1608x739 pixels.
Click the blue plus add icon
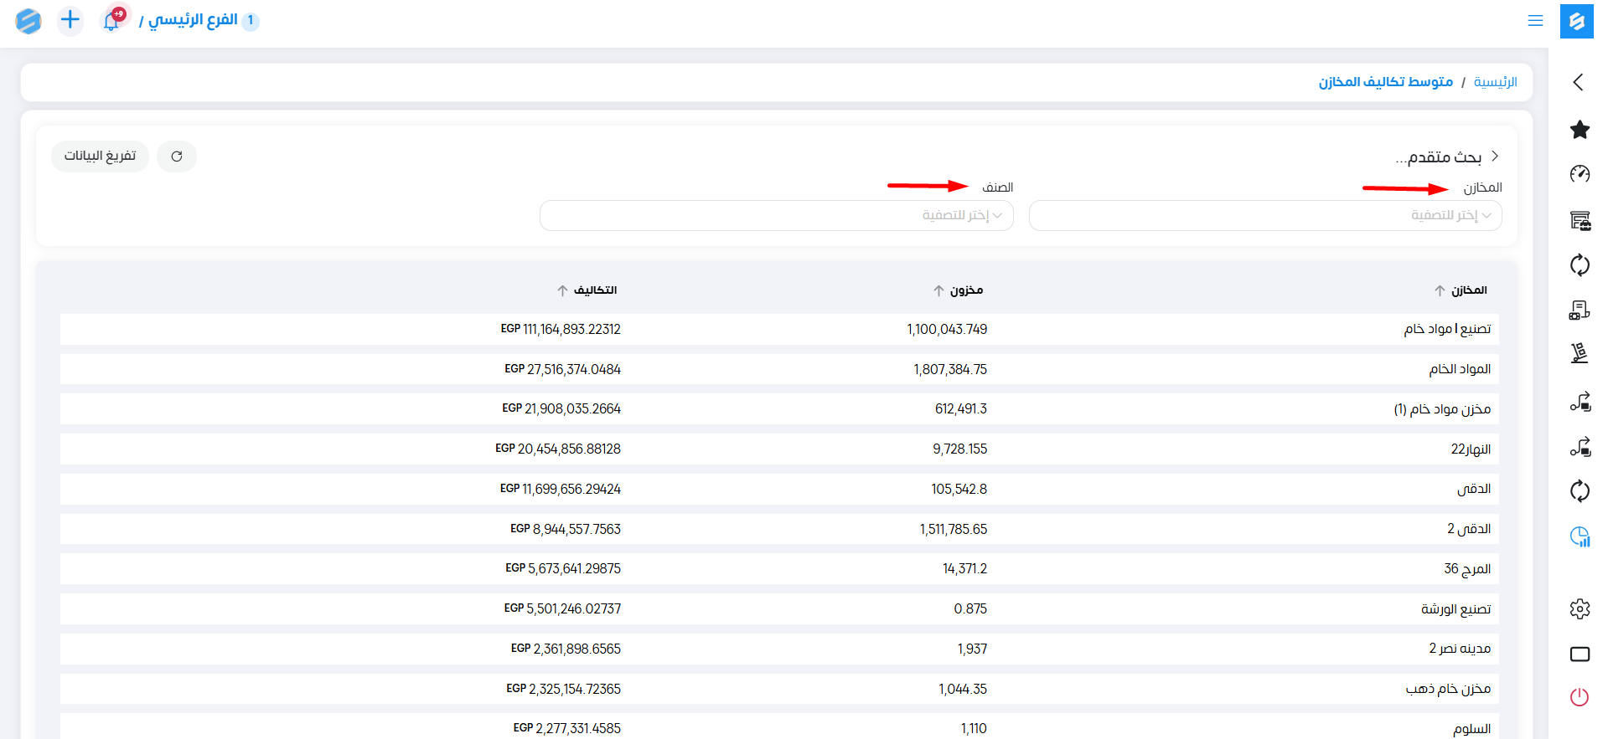coord(70,20)
